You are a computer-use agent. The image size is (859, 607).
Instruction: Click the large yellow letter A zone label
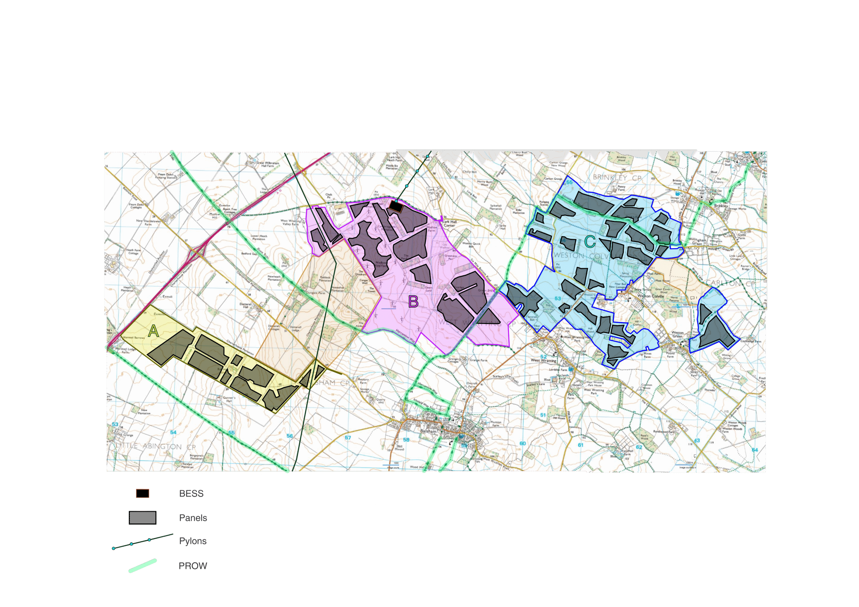click(153, 331)
